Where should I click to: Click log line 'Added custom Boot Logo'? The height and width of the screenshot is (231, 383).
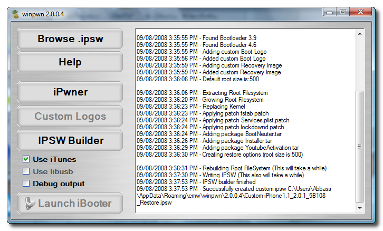click(201, 59)
